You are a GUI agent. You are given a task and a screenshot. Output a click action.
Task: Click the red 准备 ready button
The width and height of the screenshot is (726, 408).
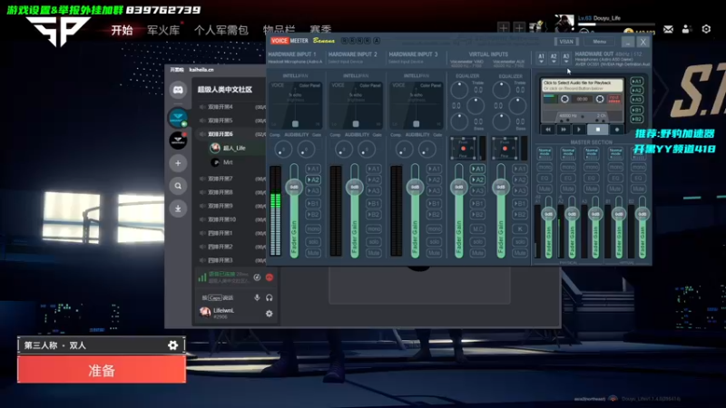(102, 370)
